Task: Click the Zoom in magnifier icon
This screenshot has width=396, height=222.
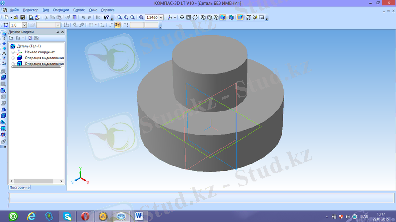Action: [x=127, y=17]
